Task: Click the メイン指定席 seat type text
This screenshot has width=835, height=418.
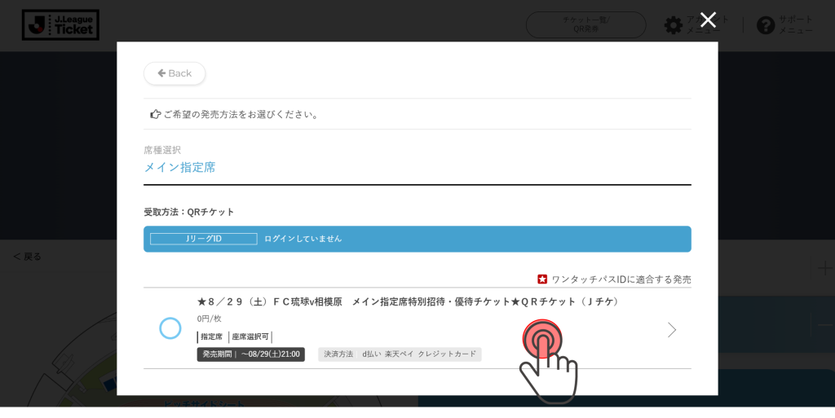Action: click(179, 167)
